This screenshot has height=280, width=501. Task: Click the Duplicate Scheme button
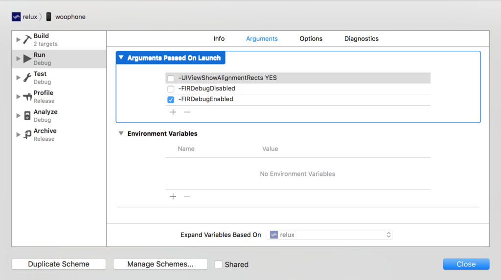59,264
